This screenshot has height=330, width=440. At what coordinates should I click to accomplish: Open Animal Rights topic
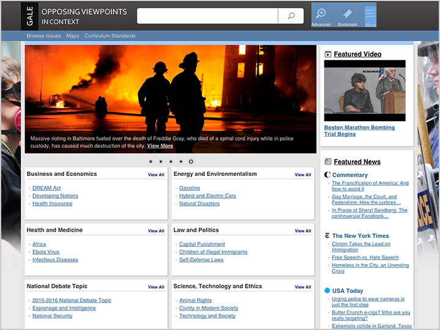[x=196, y=300]
